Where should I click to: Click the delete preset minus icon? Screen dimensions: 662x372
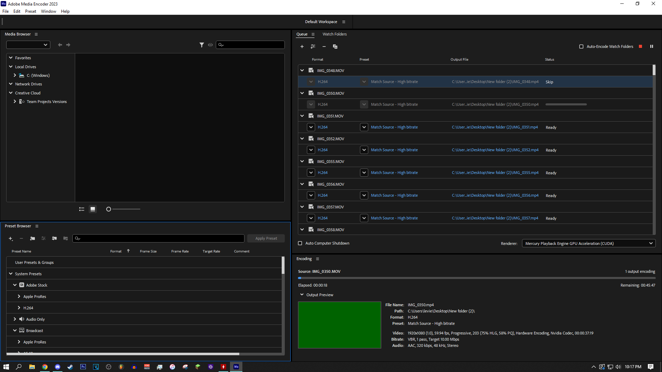coord(21,238)
